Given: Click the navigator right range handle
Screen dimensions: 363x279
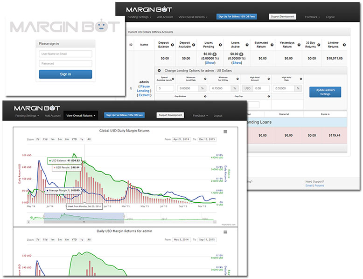Looking at the screenshot, I should [124, 217].
